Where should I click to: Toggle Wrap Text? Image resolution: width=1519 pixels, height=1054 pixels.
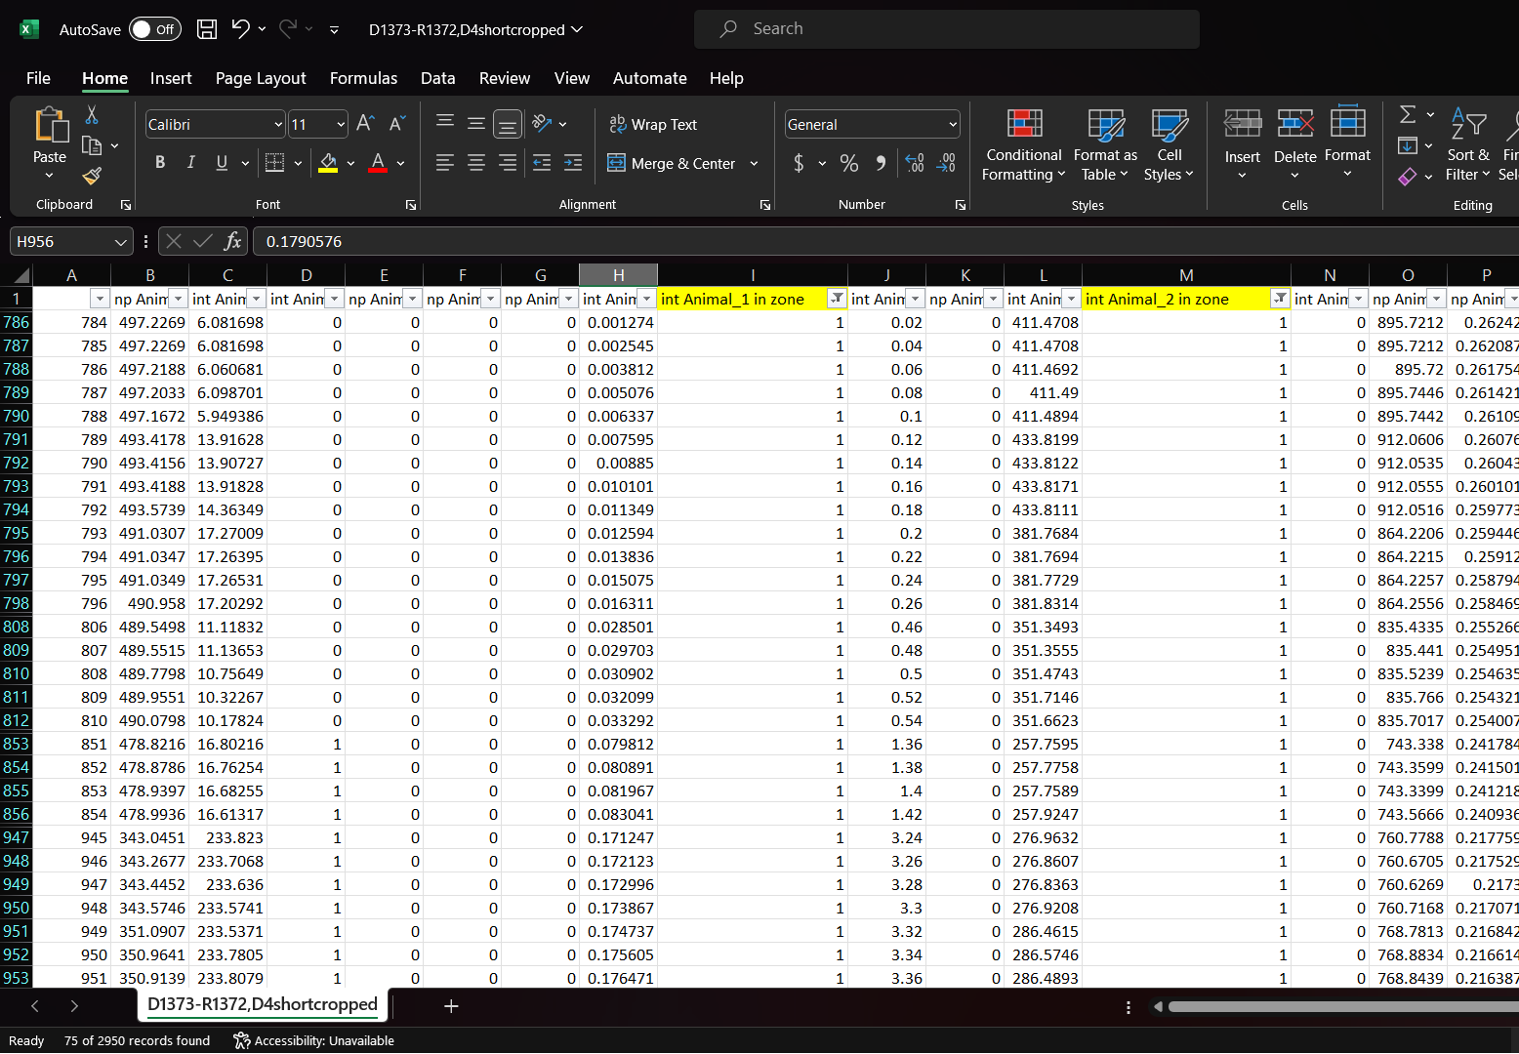point(653,124)
